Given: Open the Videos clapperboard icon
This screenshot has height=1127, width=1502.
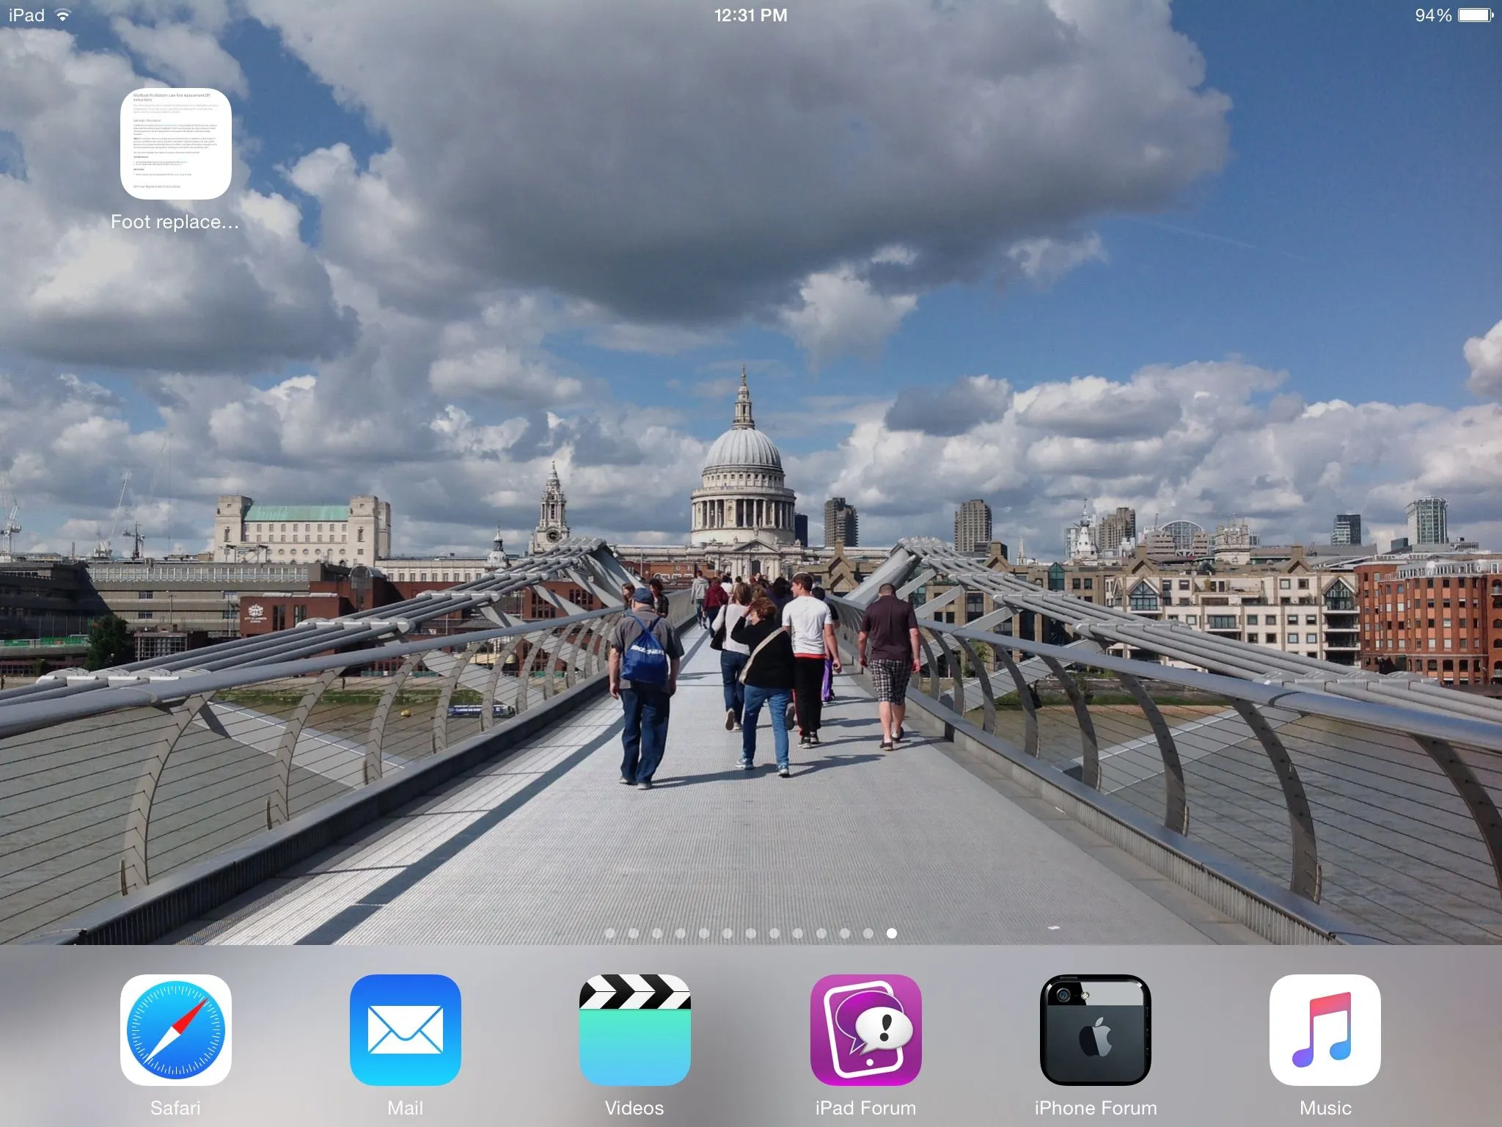Looking at the screenshot, I should click(x=634, y=1029).
